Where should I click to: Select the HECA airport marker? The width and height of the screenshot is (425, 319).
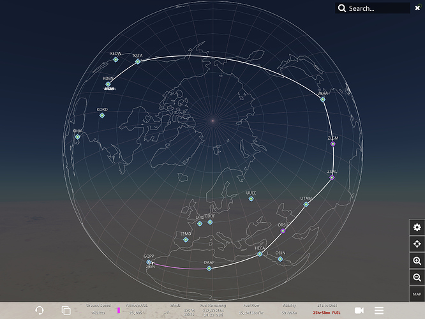pos(260,254)
